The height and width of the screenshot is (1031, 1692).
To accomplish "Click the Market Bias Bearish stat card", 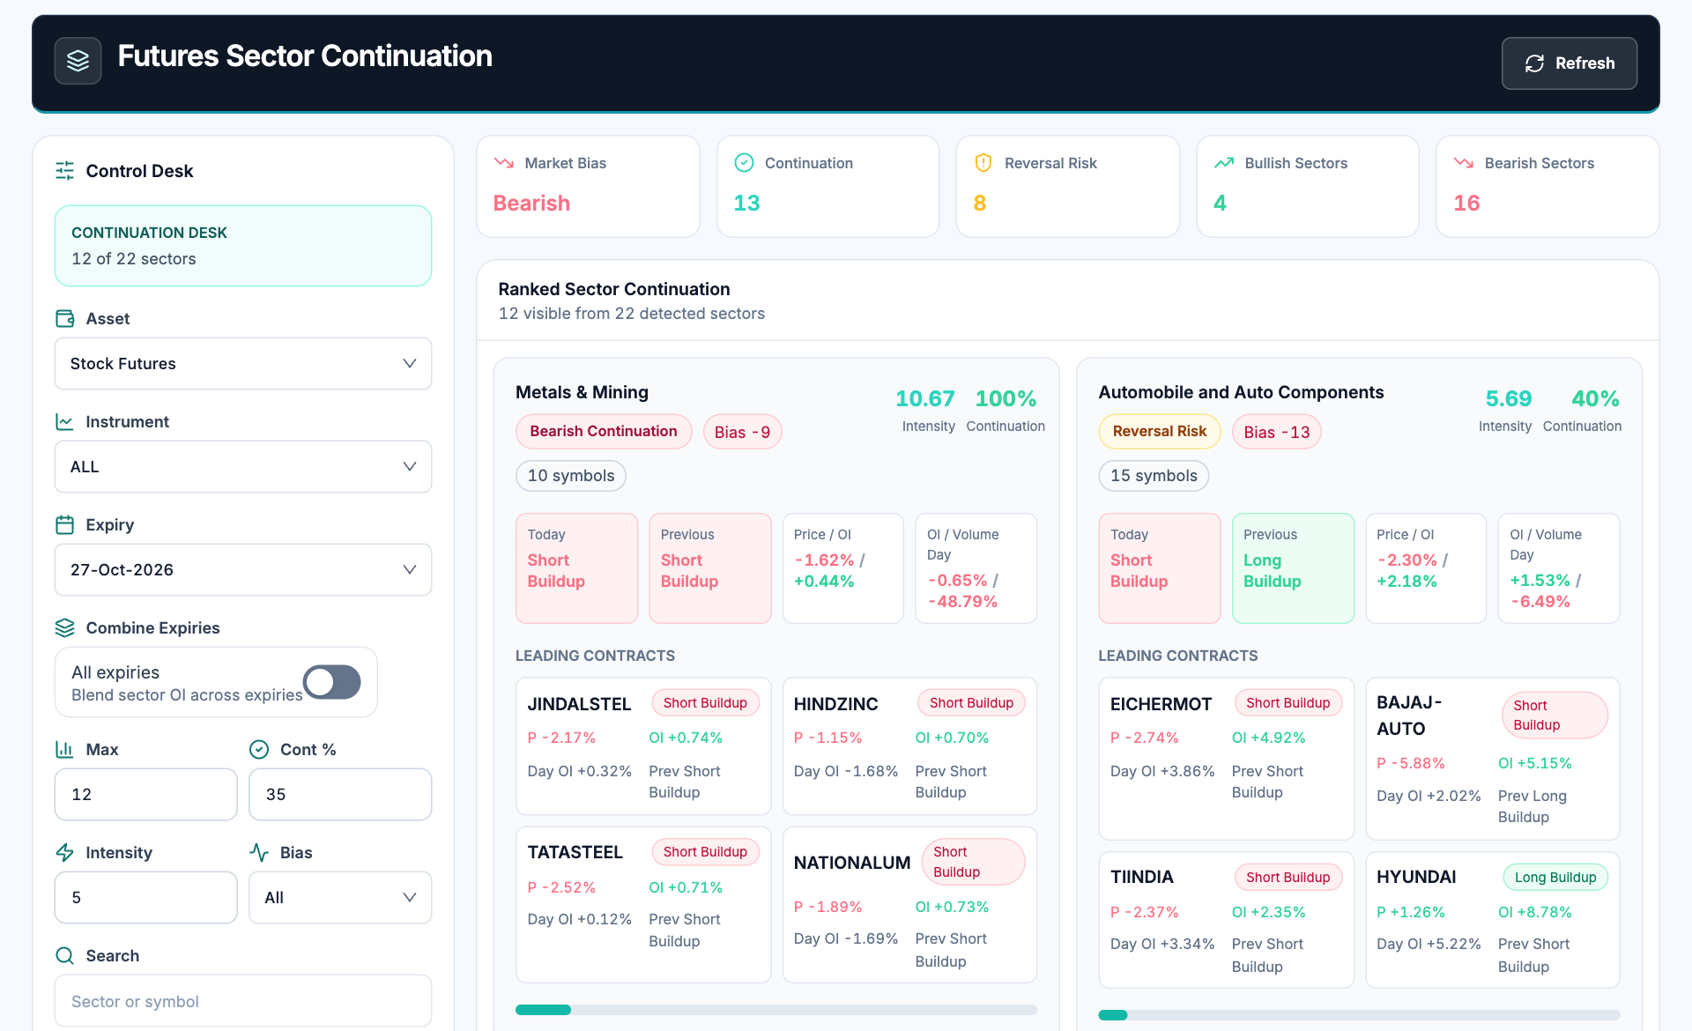I will [588, 186].
